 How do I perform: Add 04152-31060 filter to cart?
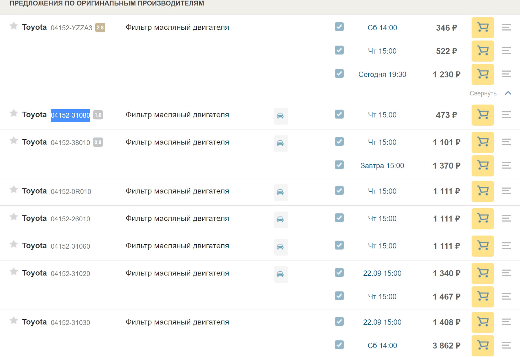click(x=483, y=246)
